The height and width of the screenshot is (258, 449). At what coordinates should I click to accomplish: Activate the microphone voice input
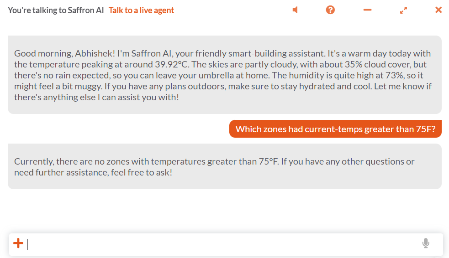coord(426,243)
